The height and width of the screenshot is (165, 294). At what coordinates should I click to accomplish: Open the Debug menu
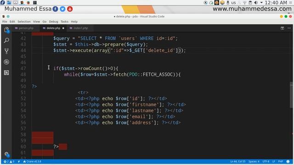(53, 22)
